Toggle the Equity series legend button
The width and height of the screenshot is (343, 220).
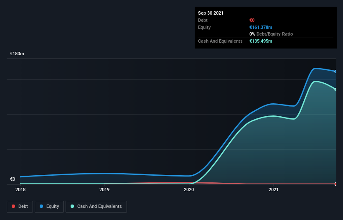pos(49,207)
